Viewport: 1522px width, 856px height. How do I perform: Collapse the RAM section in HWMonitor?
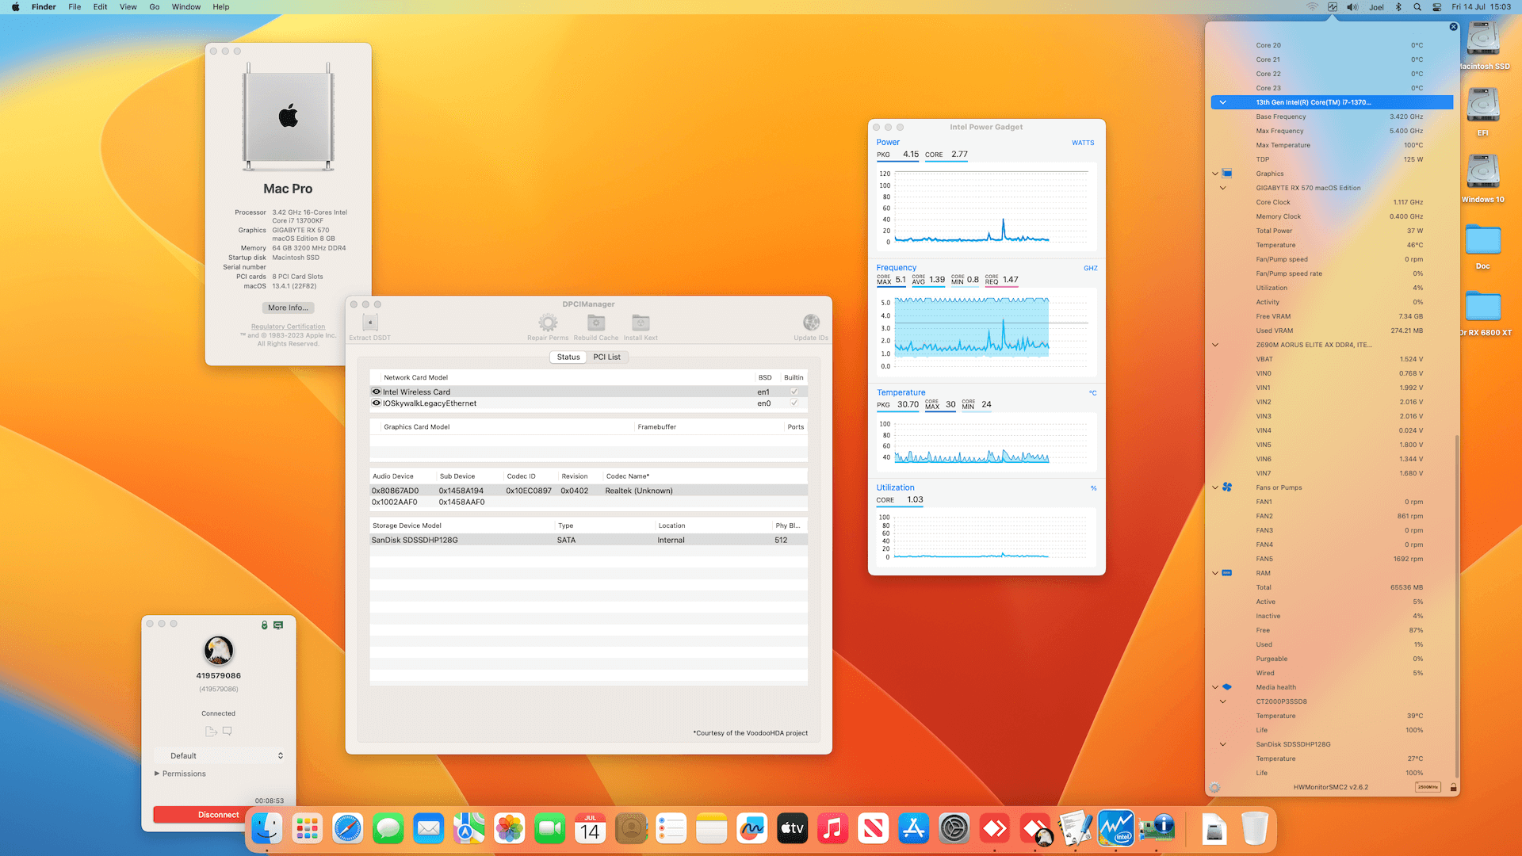(x=1215, y=573)
